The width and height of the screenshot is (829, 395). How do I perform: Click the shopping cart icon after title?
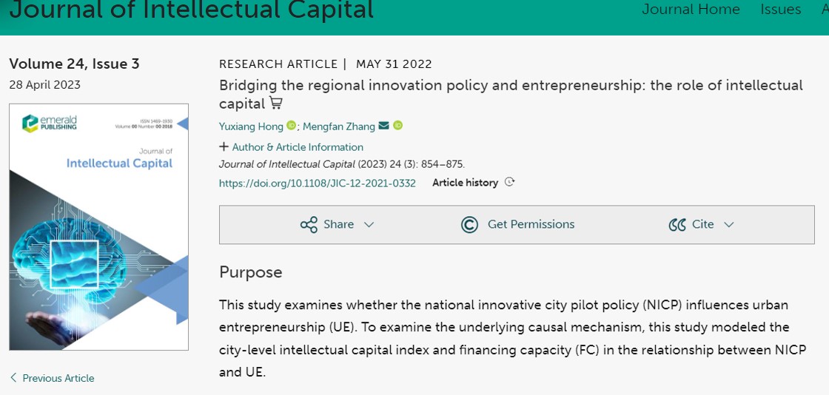pyautogui.click(x=275, y=104)
